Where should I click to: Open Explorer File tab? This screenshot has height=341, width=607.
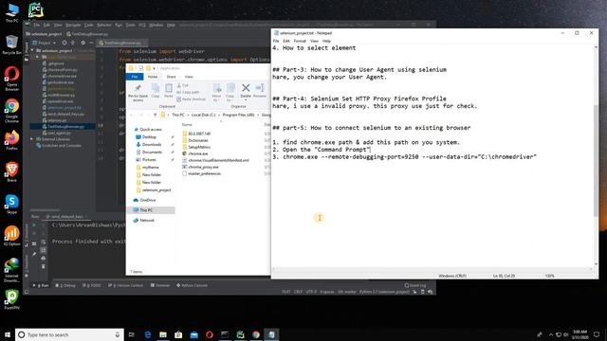click(x=135, y=77)
